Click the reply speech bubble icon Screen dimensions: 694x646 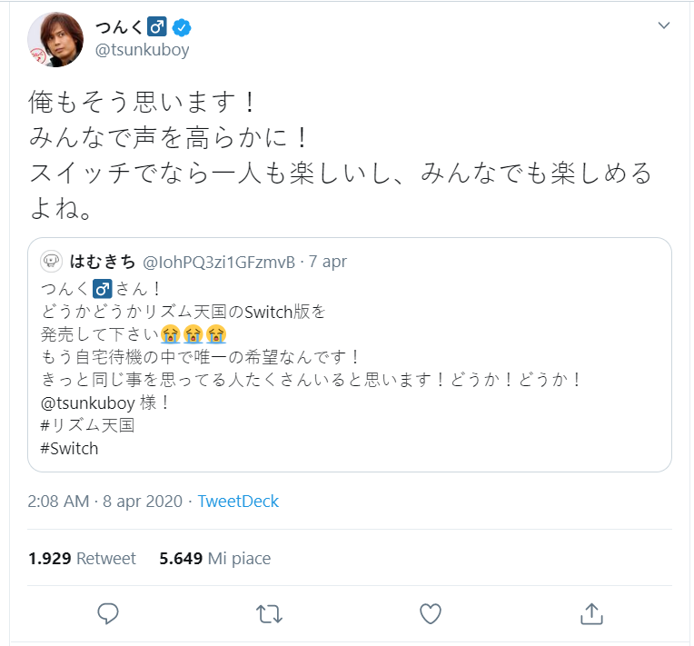(x=108, y=613)
